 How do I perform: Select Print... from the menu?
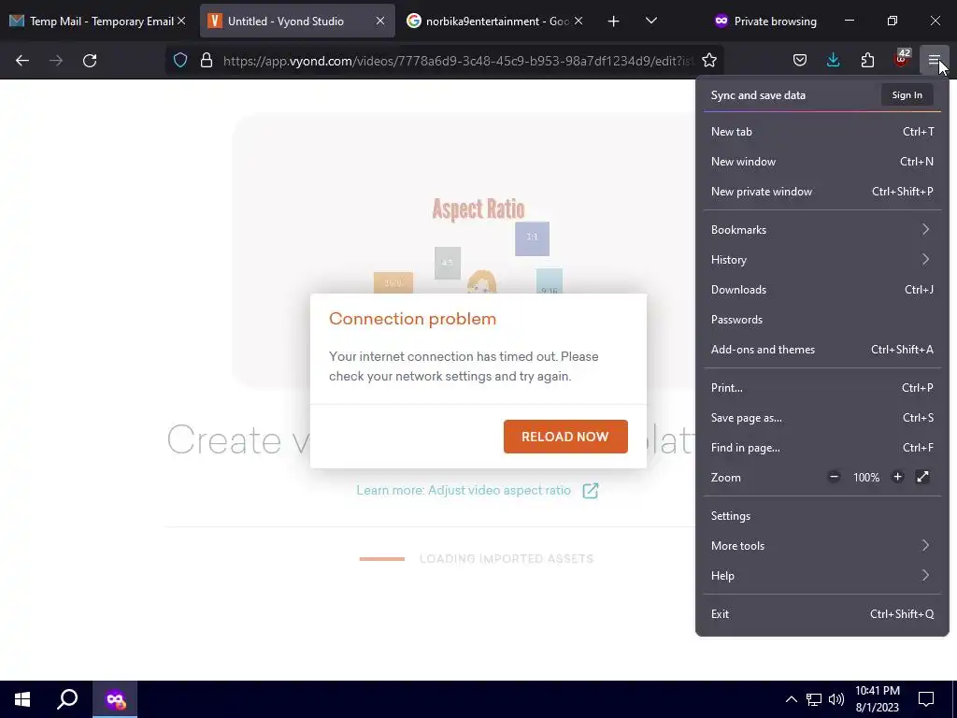point(822,388)
